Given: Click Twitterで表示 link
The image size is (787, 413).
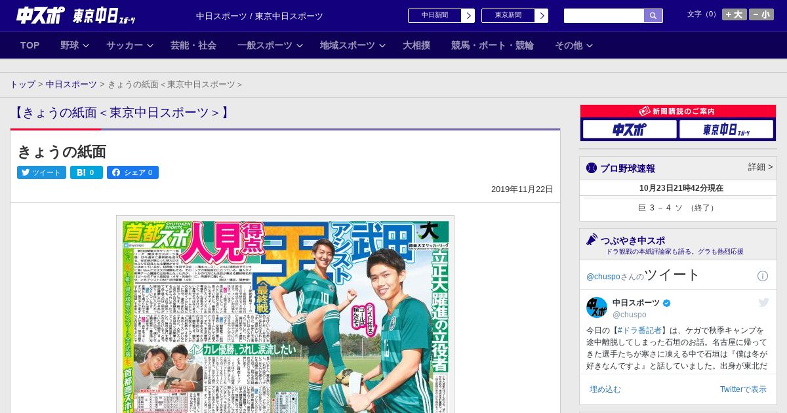Looking at the screenshot, I should [x=743, y=389].
